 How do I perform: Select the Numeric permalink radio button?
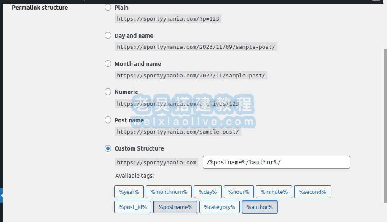point(108,92)
